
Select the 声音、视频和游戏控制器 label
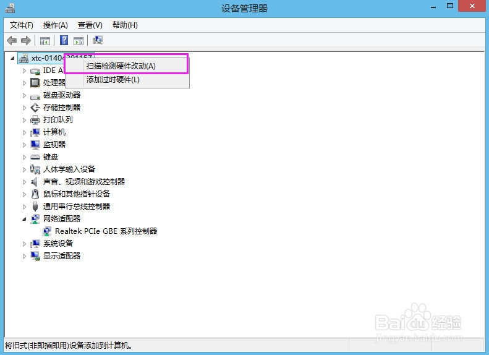coord(84,182)
